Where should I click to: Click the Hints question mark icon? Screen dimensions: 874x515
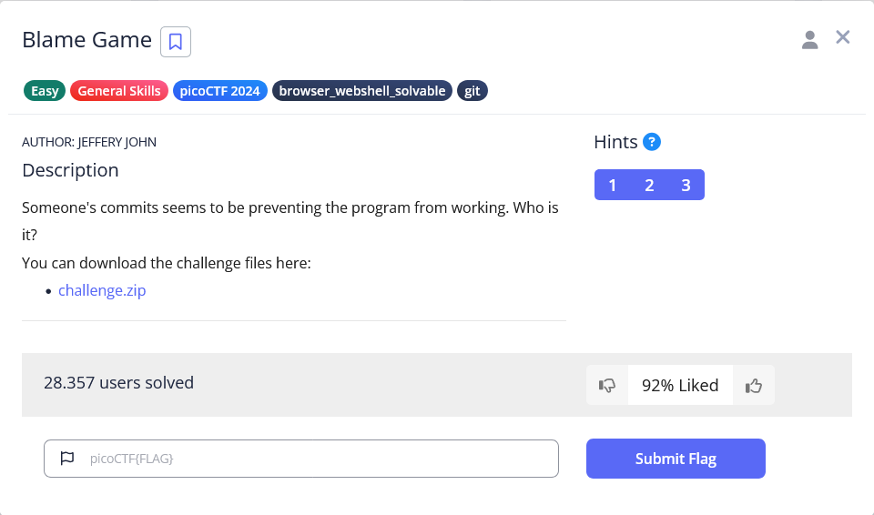pyautogui.click(x=652, y=142)
